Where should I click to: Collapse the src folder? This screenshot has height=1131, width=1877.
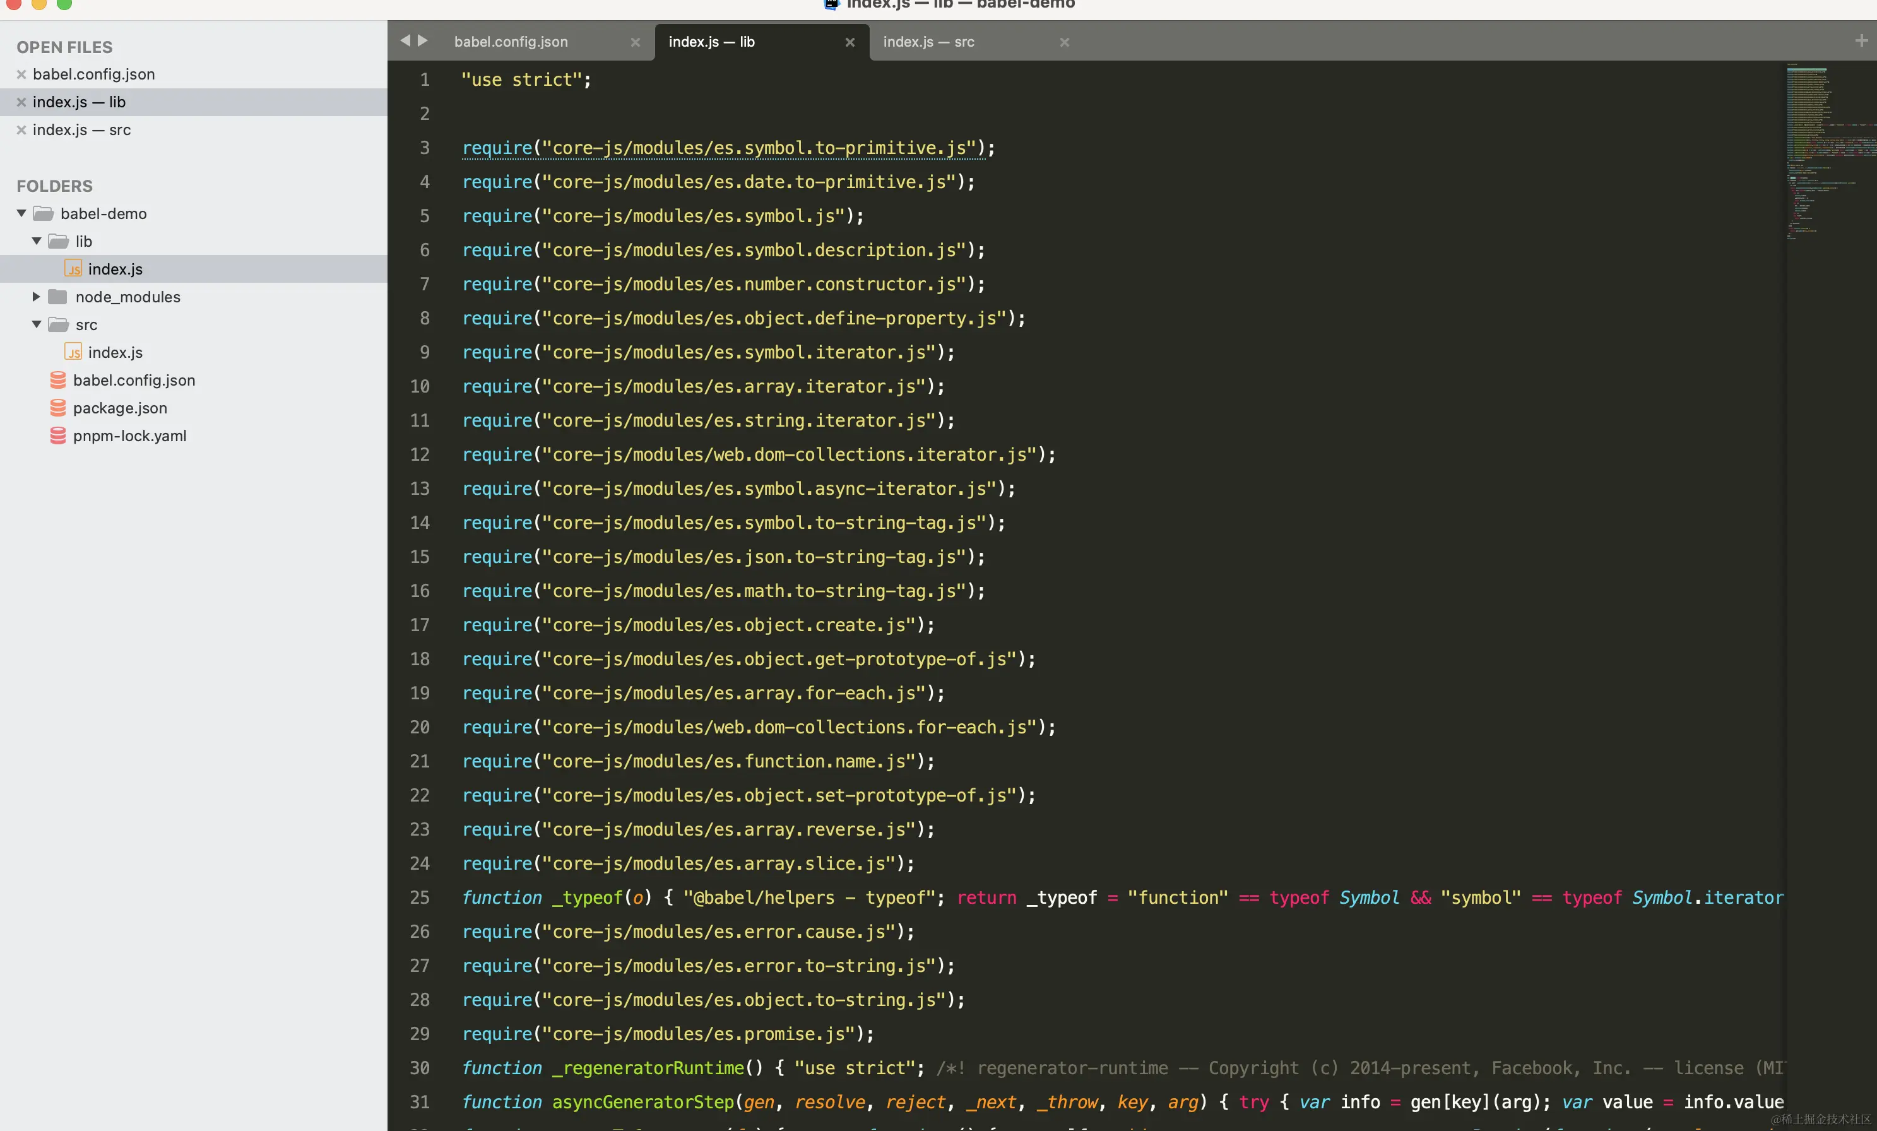tap(36, 324)
